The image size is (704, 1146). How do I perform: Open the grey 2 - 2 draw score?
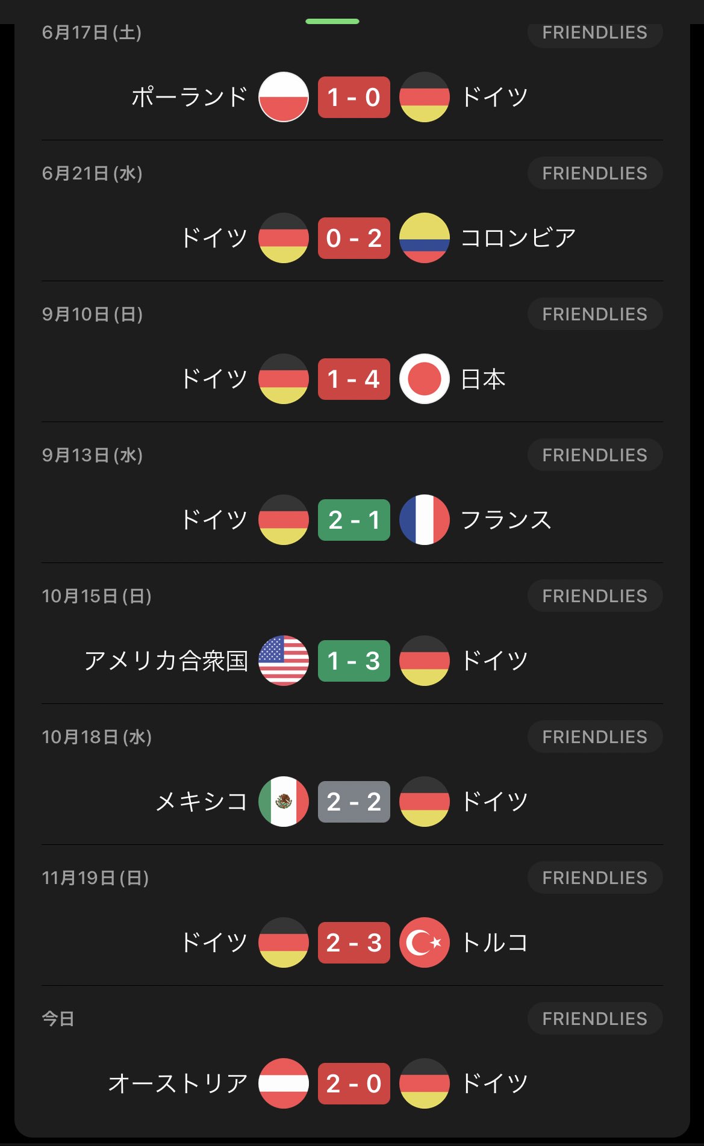pyautogui.click(x=354, y=802)
